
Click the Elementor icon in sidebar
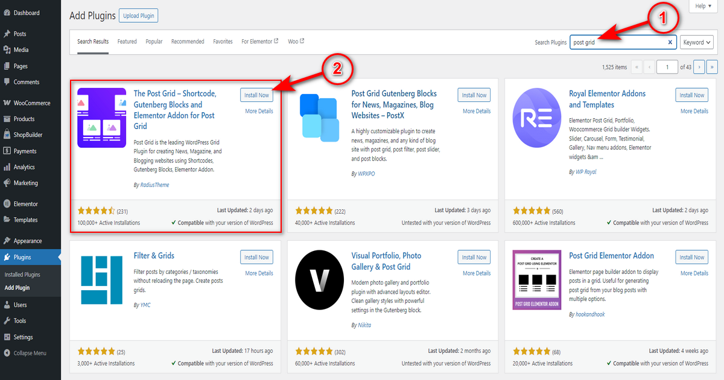(x=7, y=204)
